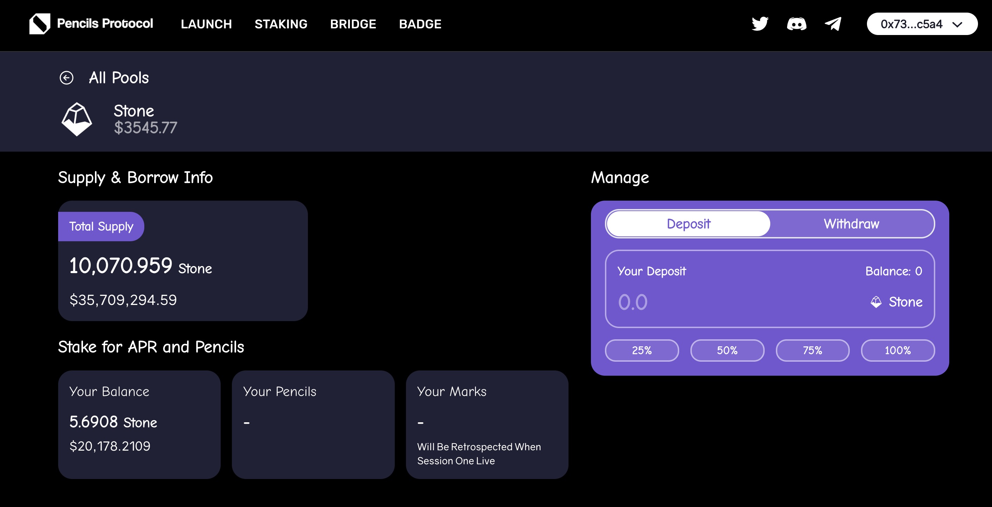Click the Stone pool title text

pyautogui.click(x=133, y=111)
